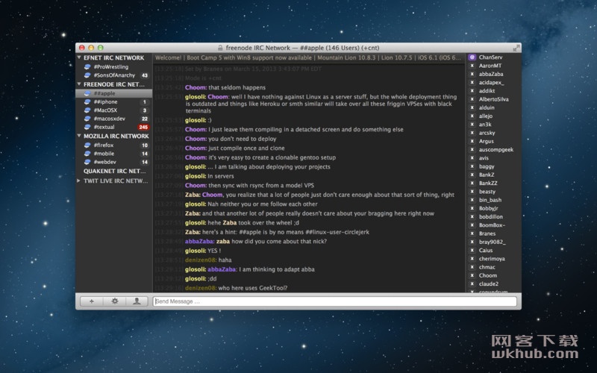The image size is (597, 373).
Task: Click the chat bubble icon beside #firefox
Action: click(x=87, y=145)
